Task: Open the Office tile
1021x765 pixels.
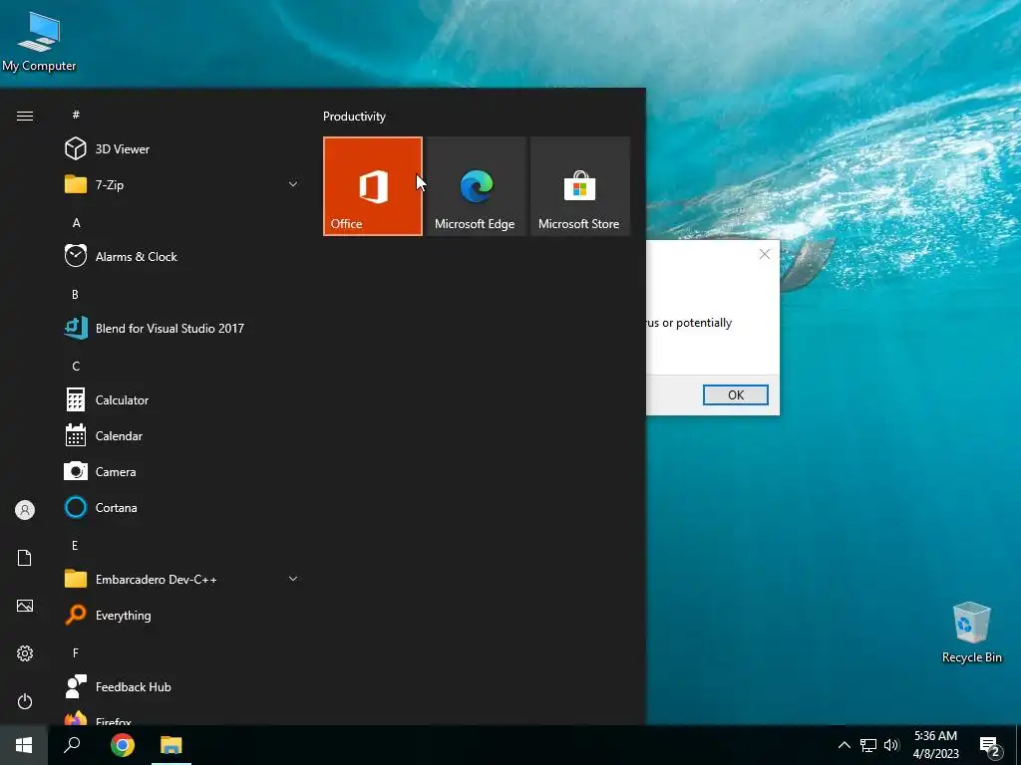Action: click(x=373, y=186)
